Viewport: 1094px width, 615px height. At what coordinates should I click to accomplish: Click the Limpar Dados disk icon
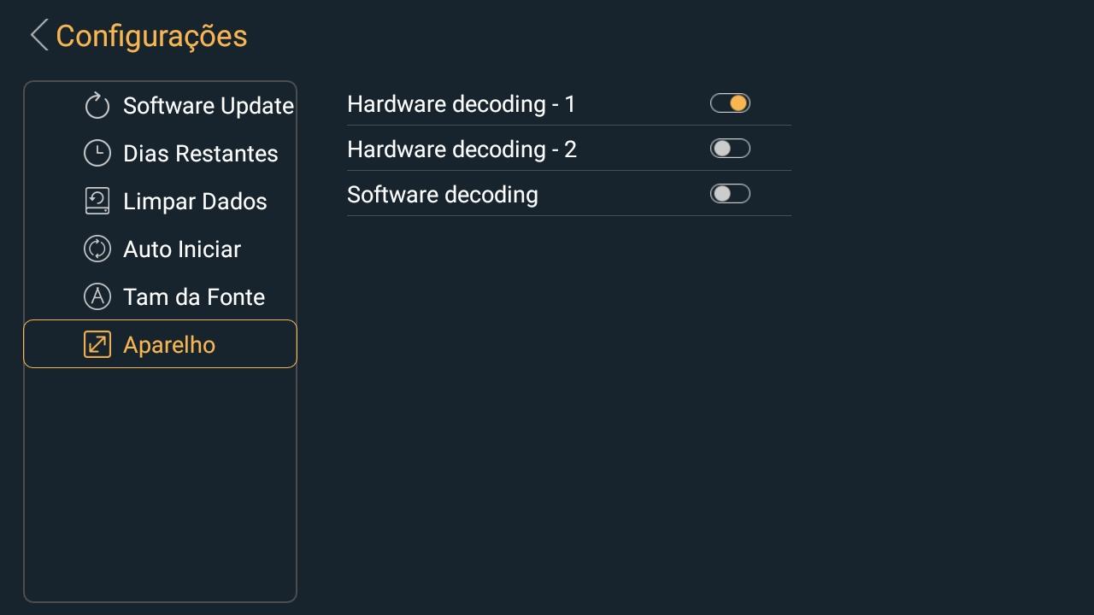coord(97,202)
